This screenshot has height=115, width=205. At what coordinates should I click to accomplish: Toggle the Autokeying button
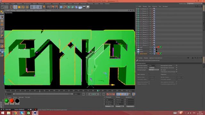coord(111,94)
